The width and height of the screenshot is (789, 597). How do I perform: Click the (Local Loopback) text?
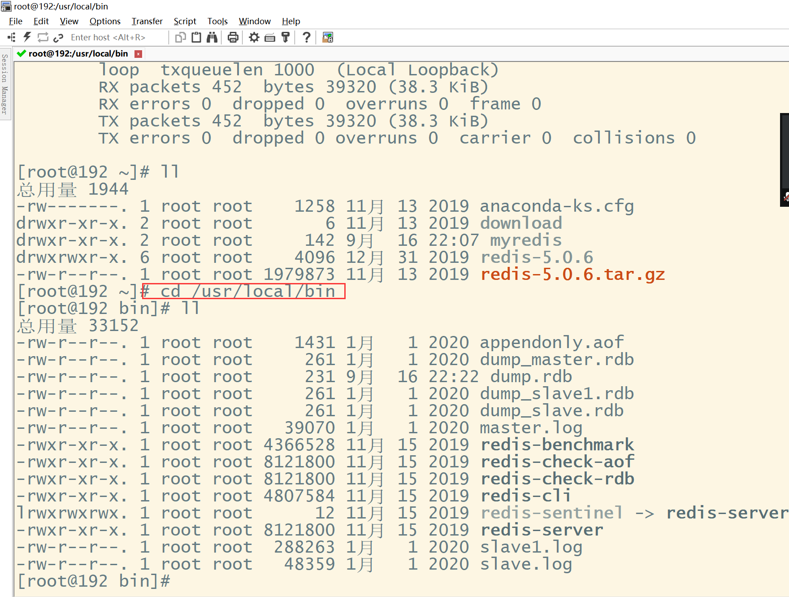[417, 70]
